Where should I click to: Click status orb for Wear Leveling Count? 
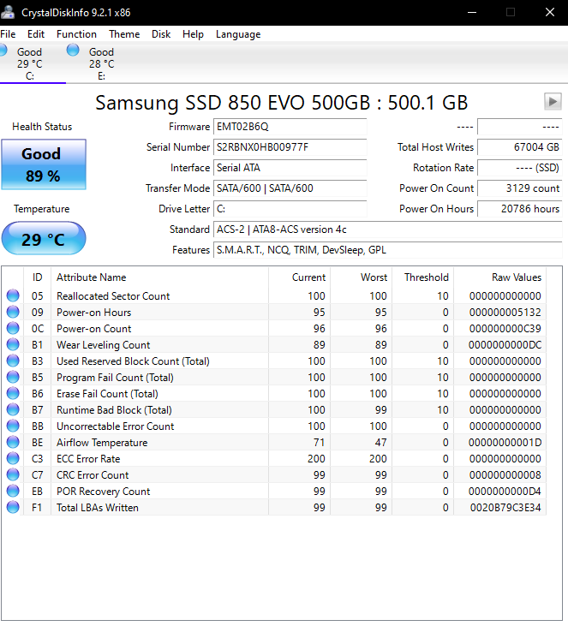pos(13,344)
